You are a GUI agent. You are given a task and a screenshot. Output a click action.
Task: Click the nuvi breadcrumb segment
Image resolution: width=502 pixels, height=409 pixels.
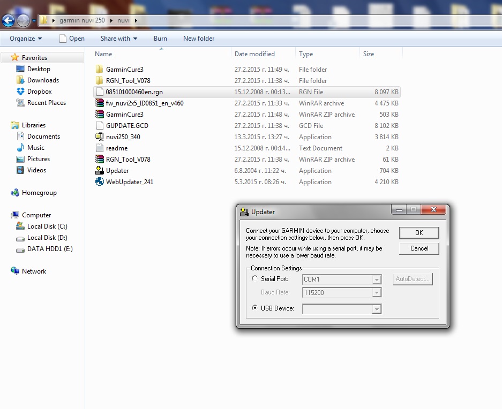pyautogui.click(x=123, y=20)
